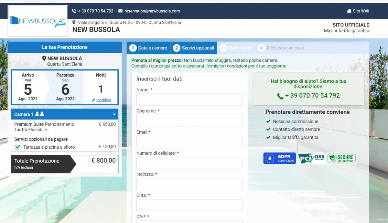
Task: Click into the Citta field
Action: pos(189,205)
